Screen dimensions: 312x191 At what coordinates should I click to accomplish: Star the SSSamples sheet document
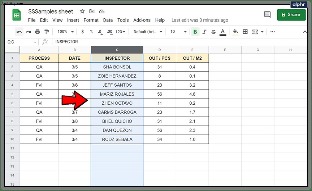[82, 11]
